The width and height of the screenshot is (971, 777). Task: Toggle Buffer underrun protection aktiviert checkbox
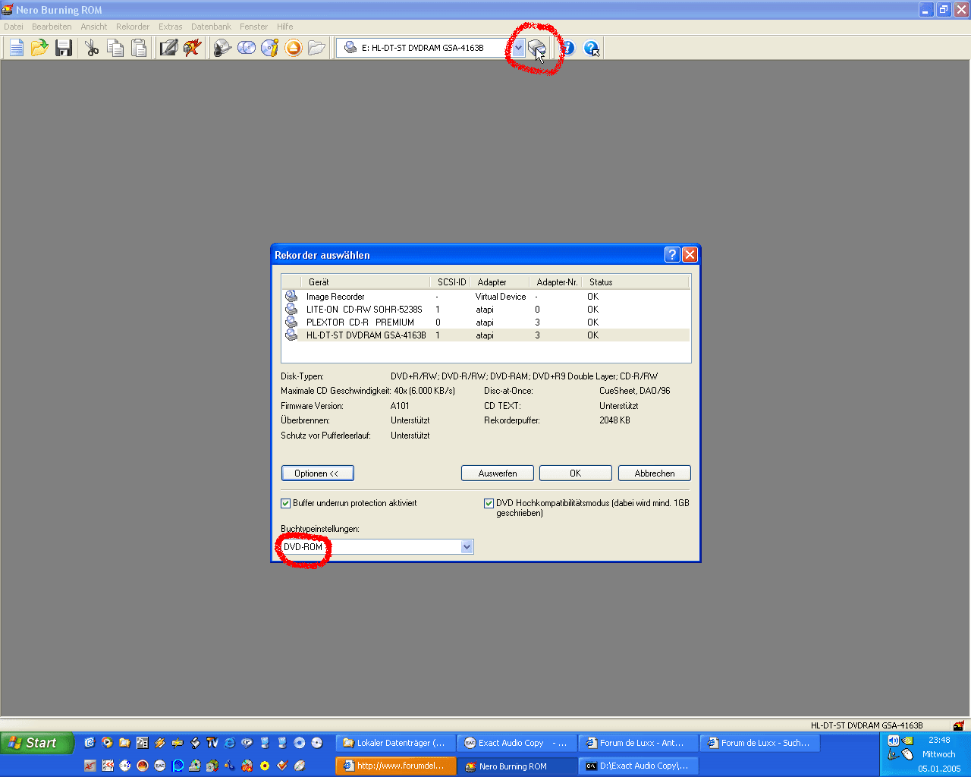click(x=286, y=503)
